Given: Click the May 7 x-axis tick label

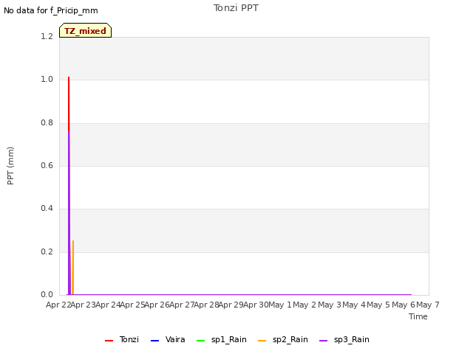Looking at the screenshot, I should pyautogui.click(x=428, y=305).
